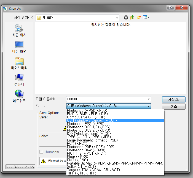The width and height of the screenshot is (193, 178).
Task: Click the Back navigation arrow icon
Action: point(126,18)
